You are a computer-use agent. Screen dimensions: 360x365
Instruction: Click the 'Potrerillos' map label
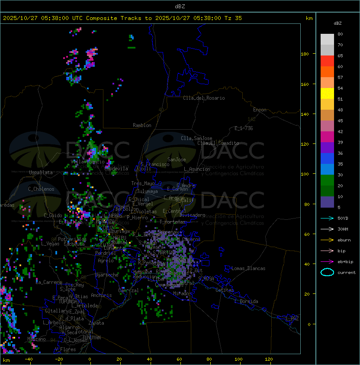[72, 239]
